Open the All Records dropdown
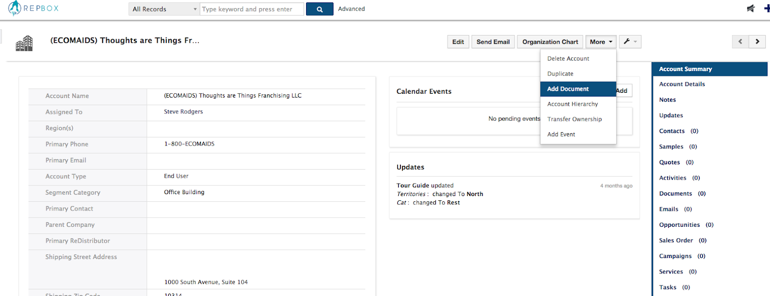This screenshot has height=296, width=770. (x=164, y=9)
